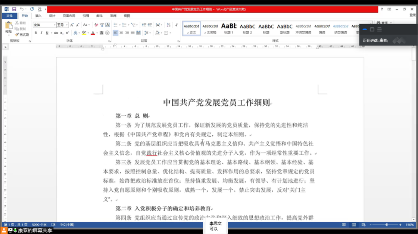Image resolution: width=418 pixels, height=234 pixels.
Task: Open the font name dropdown (宋体)
Action: (x=54, y=25)
